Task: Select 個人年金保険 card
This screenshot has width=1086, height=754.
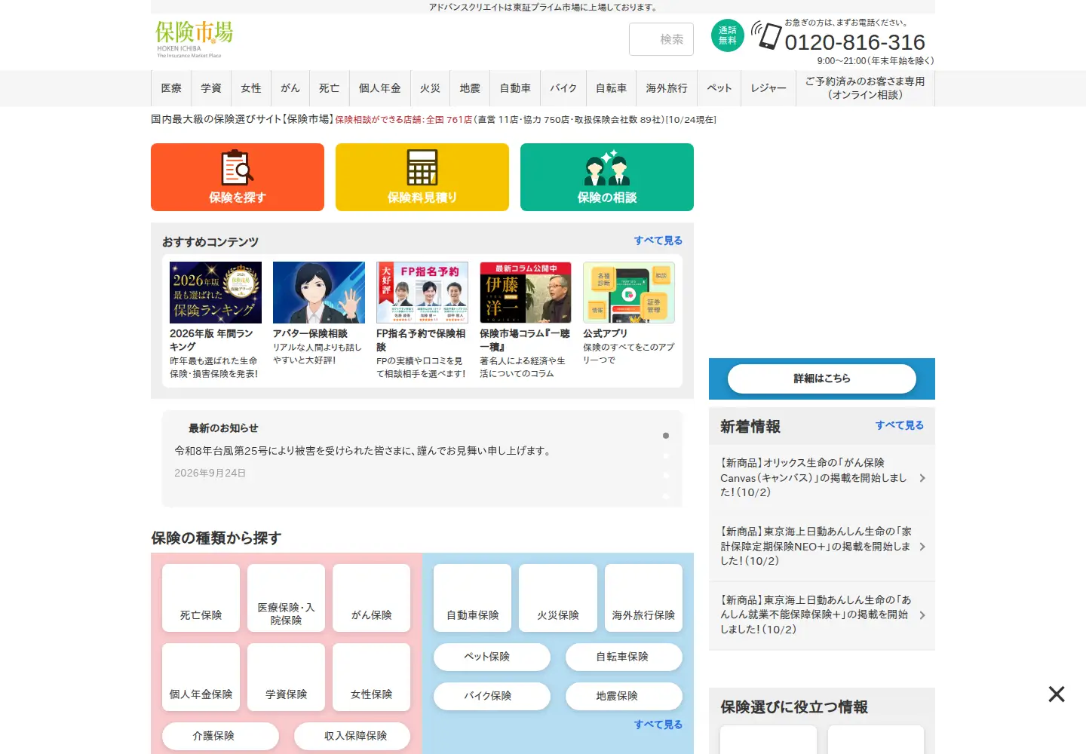Action: (x=201, y=677)
